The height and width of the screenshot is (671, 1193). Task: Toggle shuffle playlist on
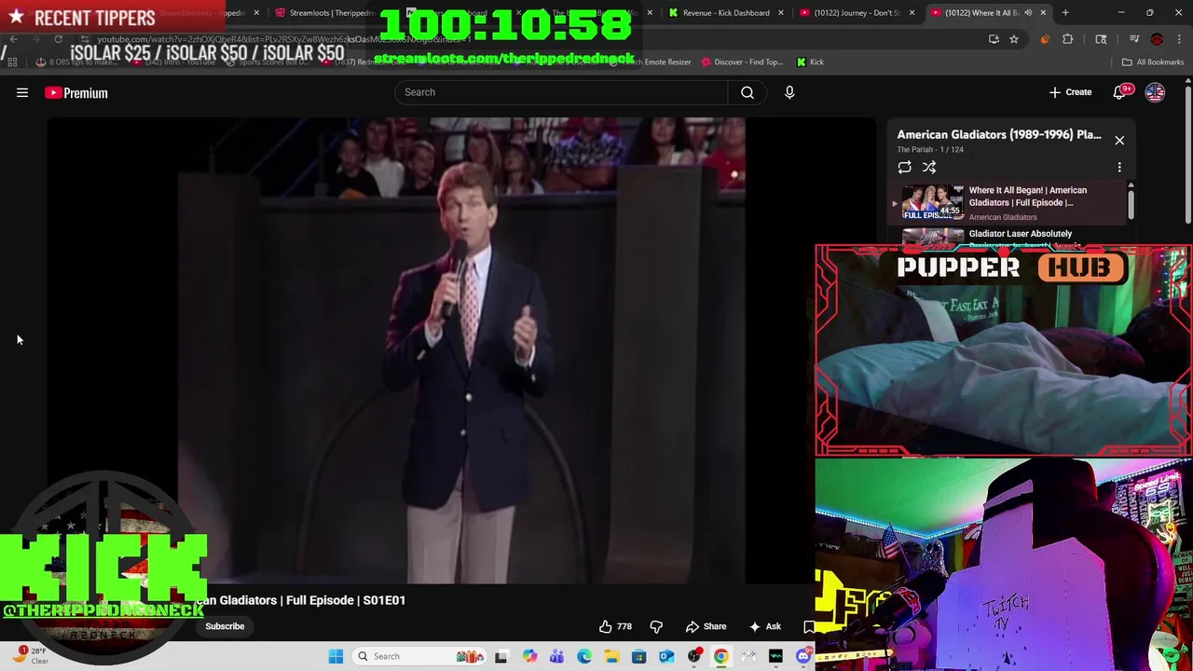pyautogui.click(x=929, y=168)
